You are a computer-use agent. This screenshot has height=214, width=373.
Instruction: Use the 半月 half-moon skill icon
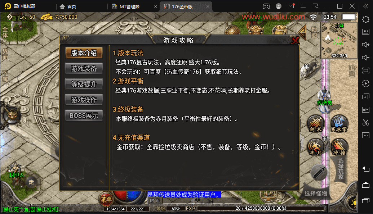click(316, 147)
